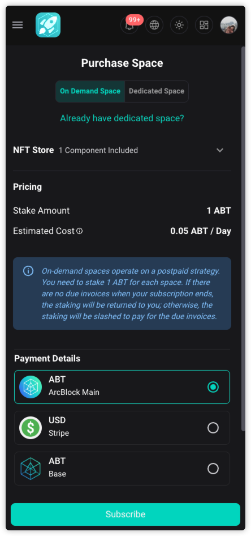Click the info icon beside Estimated Cost
The image size is (251, 536).
pos(80,231)
